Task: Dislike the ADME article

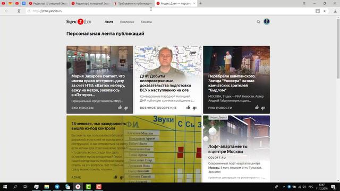Action: [122, 177]
